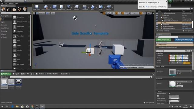
Task: Click the Save All button
Action: coord(25,74)
